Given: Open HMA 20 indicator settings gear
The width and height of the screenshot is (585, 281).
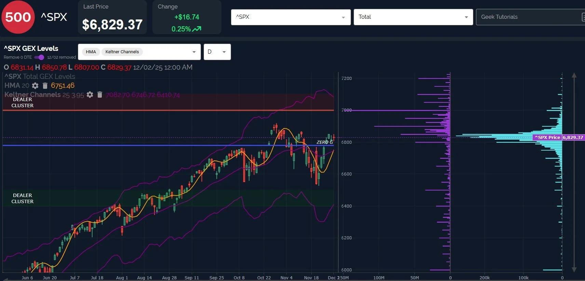Looking at the screenshot, I should (35, 86).
